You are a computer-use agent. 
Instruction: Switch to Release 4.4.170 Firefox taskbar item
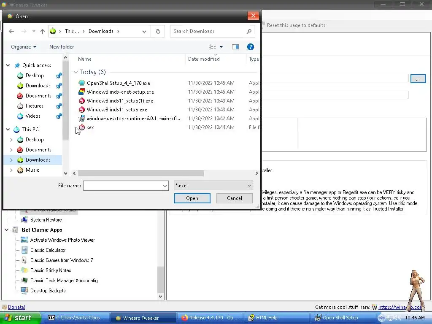click(210, 318)
